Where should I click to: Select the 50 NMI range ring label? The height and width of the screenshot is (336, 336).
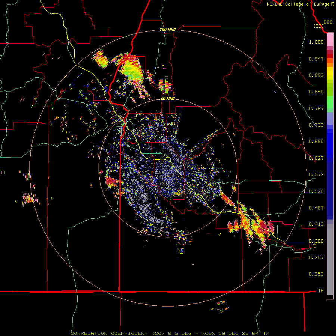click(168, 99)
